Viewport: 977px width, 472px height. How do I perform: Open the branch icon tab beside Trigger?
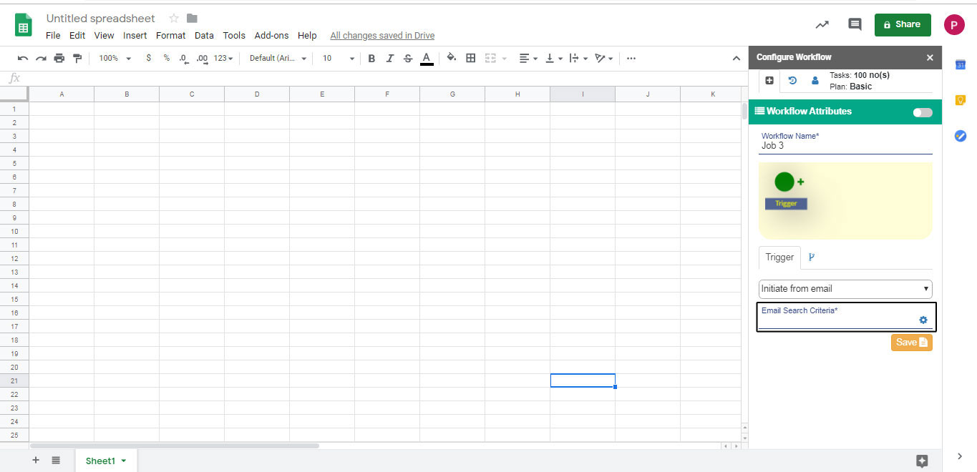[x=811, y=257]
